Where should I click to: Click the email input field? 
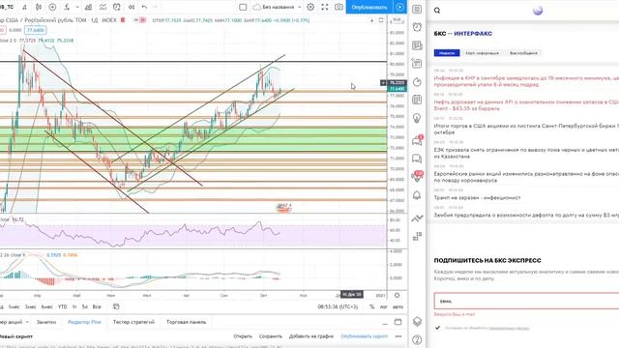coord(526,301)
